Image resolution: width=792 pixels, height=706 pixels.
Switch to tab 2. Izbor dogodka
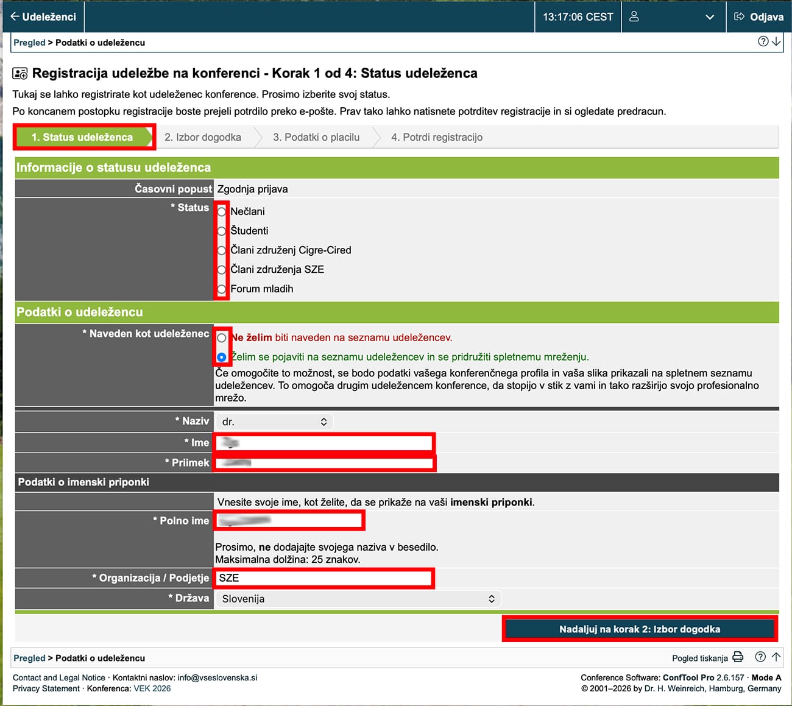coord(203,137)
